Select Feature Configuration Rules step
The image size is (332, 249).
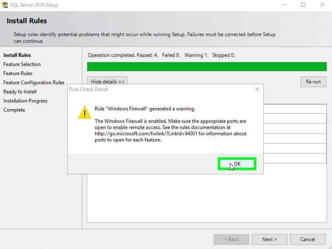(34, 83)
